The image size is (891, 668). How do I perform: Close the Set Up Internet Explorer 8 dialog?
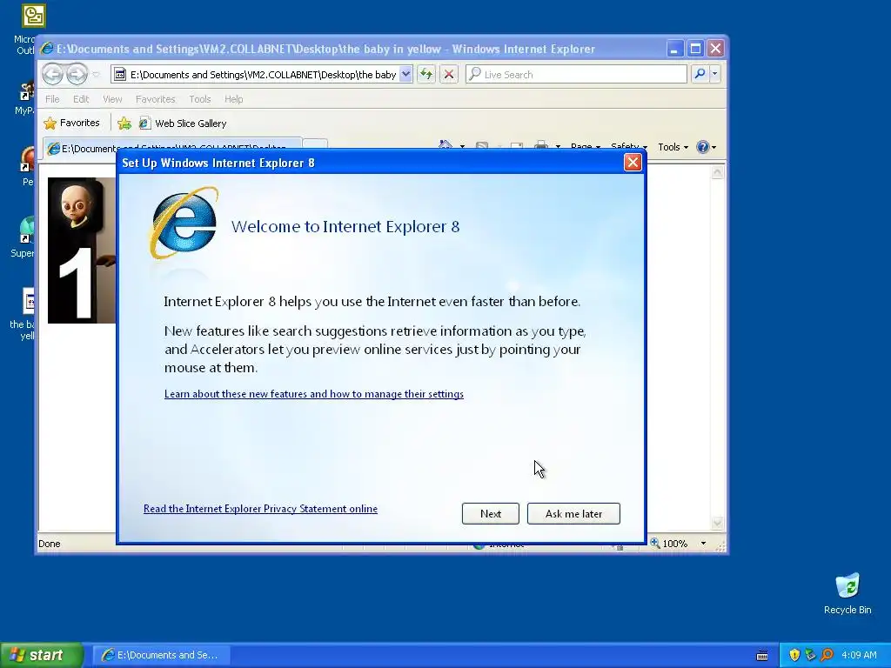633,163
